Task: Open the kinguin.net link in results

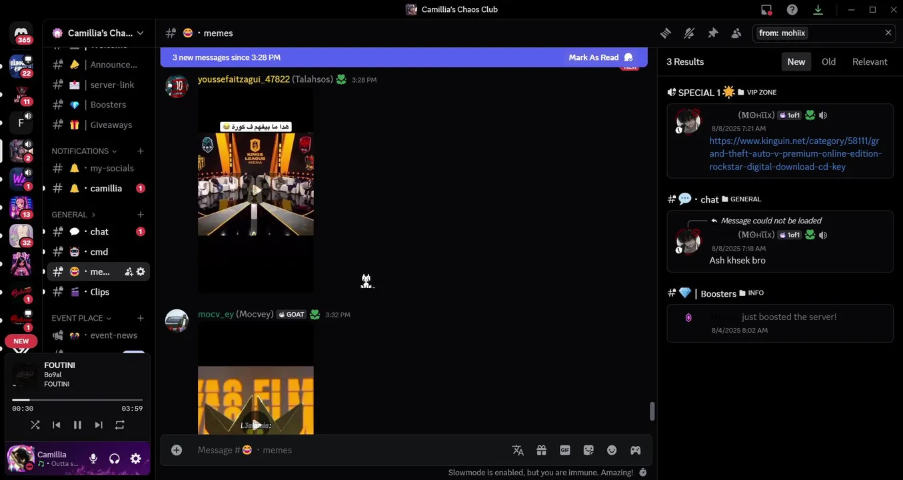Action: point(794,154)
